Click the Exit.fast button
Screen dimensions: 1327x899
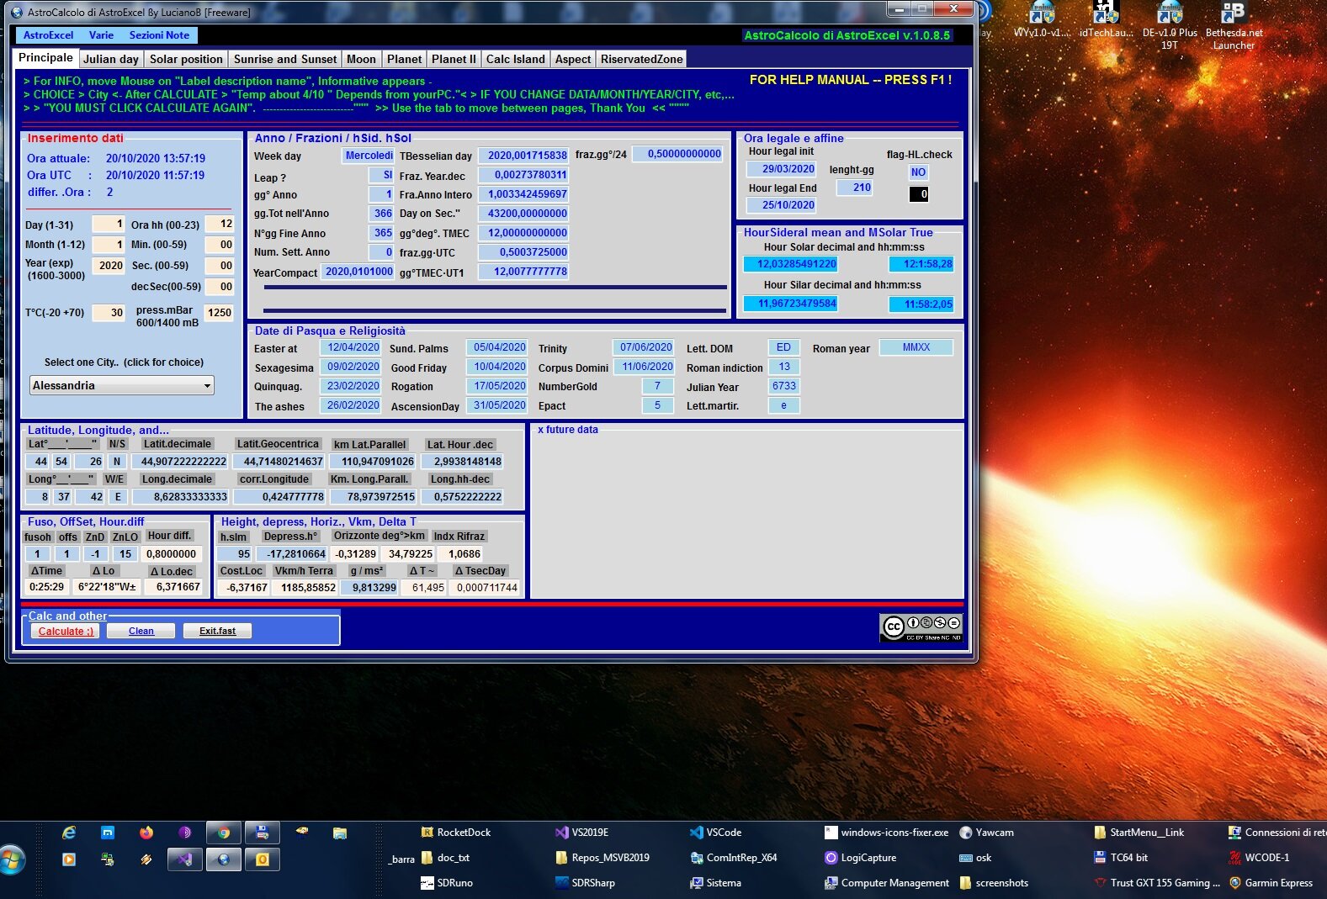[217, 631]
